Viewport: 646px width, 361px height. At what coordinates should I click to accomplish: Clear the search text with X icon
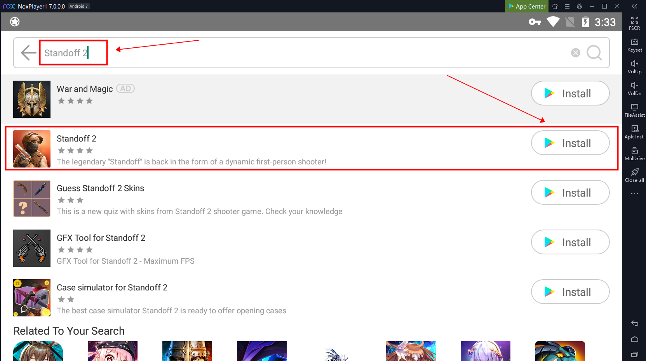coord(575,53)
